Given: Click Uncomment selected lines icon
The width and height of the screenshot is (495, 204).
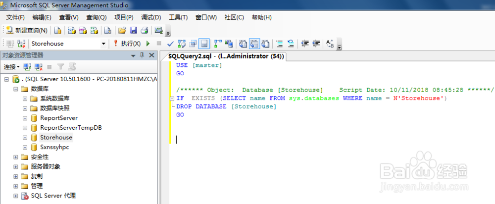Looking at the screenshot, I should 291,44.
